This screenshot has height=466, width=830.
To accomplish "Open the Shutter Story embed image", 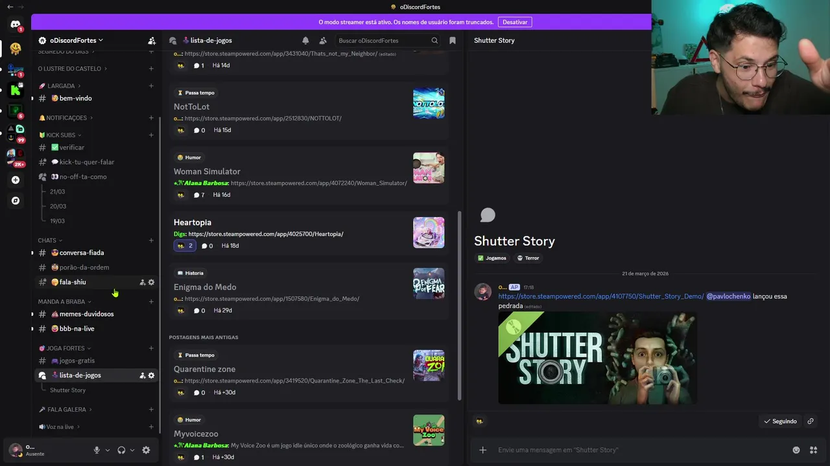I will coord(597,358).
